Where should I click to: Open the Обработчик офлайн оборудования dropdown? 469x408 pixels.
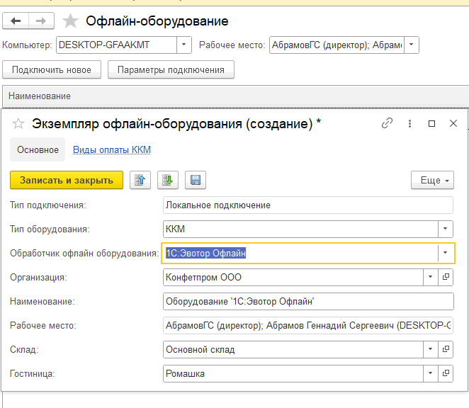[446, 253]
